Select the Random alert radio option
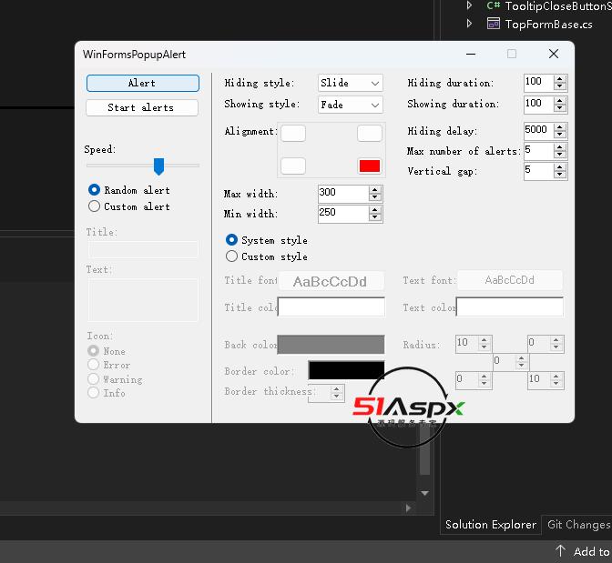The height and width of the screenshot is (563, 612). pyautogui.click(x=95, y=190)
